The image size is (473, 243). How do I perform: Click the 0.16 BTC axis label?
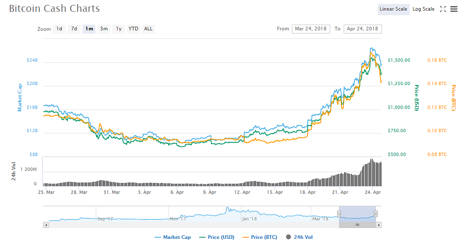pos(437,61)
